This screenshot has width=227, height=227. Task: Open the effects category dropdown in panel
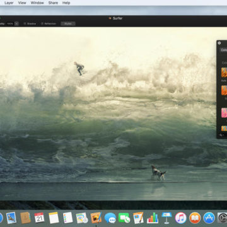[x=223, y=50]
